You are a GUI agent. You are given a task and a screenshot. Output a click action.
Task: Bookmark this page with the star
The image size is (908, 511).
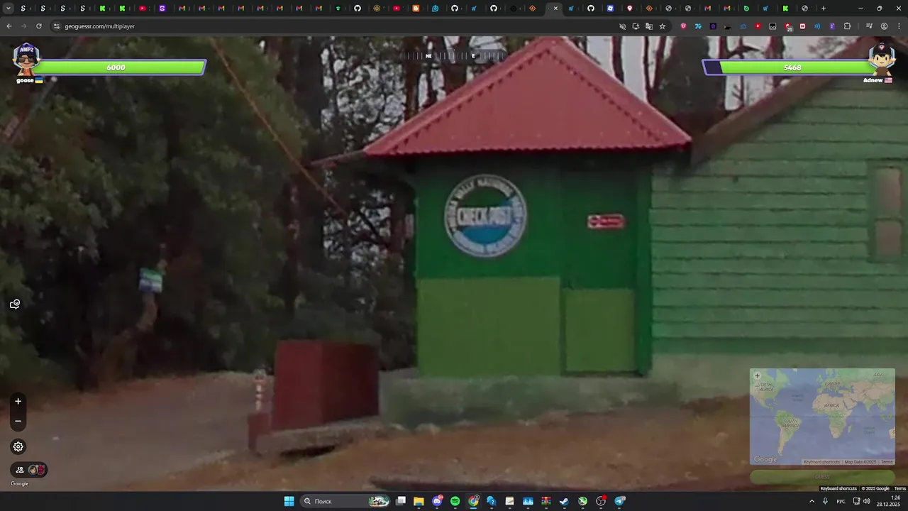[663, 26]
